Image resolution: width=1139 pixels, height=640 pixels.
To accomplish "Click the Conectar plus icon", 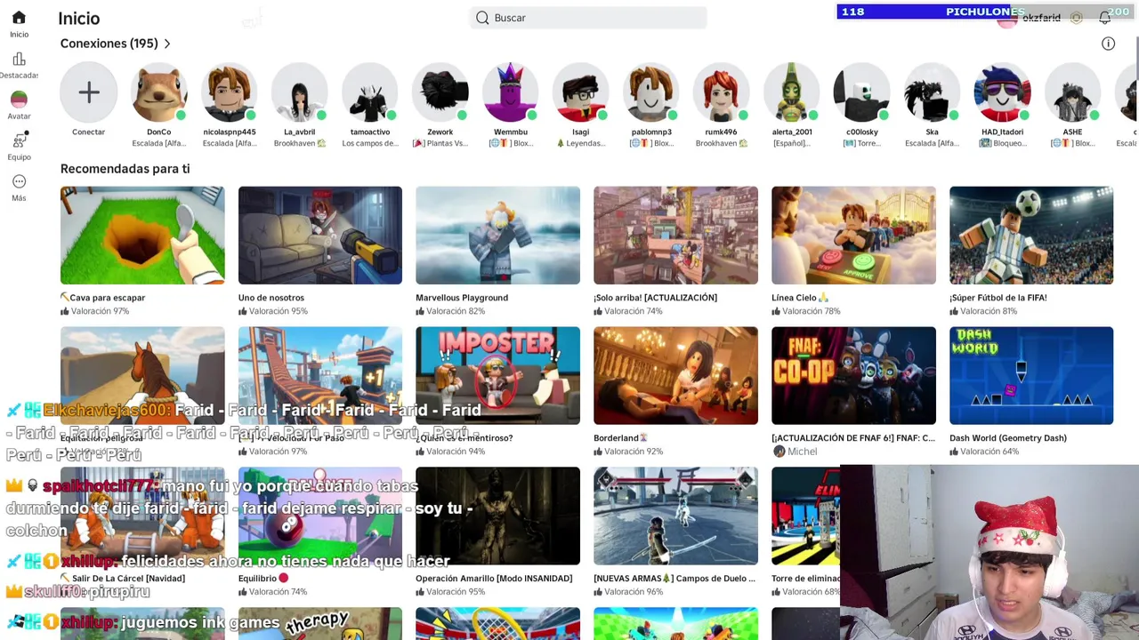I will 89,92.
